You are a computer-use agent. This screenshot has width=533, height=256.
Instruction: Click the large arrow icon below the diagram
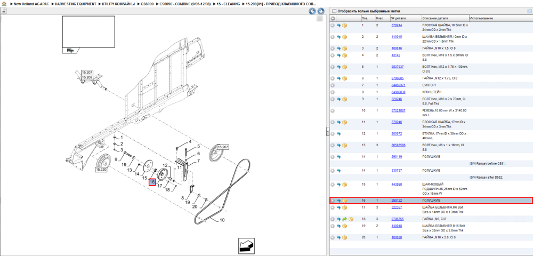[246, 246]
